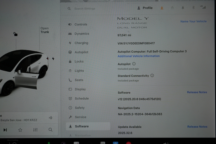This screenshot has height=144, width=216.
Task: Open Release Notes for current software
Action: click(197, 92)
